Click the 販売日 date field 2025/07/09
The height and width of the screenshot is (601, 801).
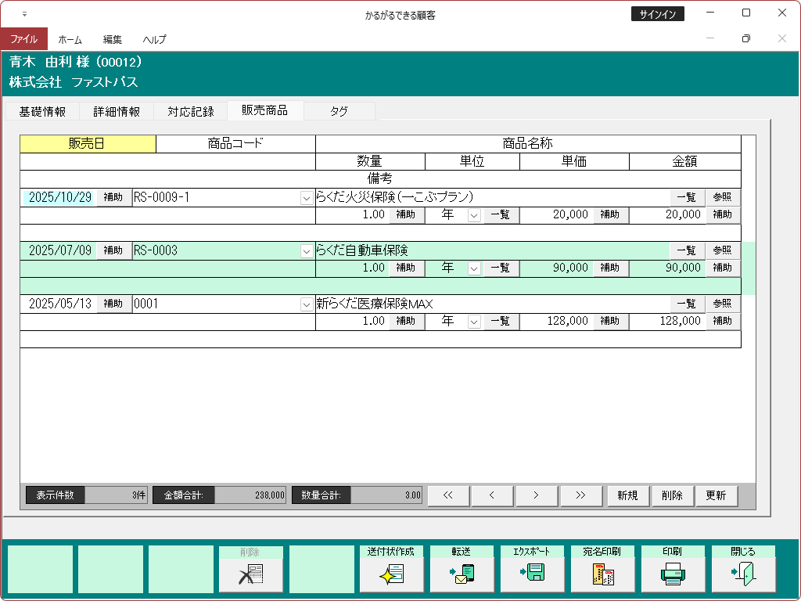[x=59, y=251]
